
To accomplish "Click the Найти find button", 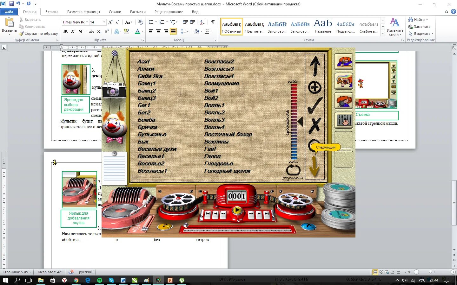I will tap(418, 20).
